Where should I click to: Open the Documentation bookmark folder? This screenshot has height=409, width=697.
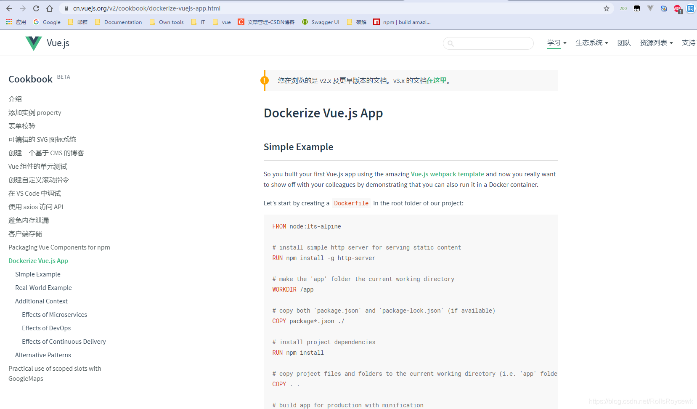(x=119, y=22)
